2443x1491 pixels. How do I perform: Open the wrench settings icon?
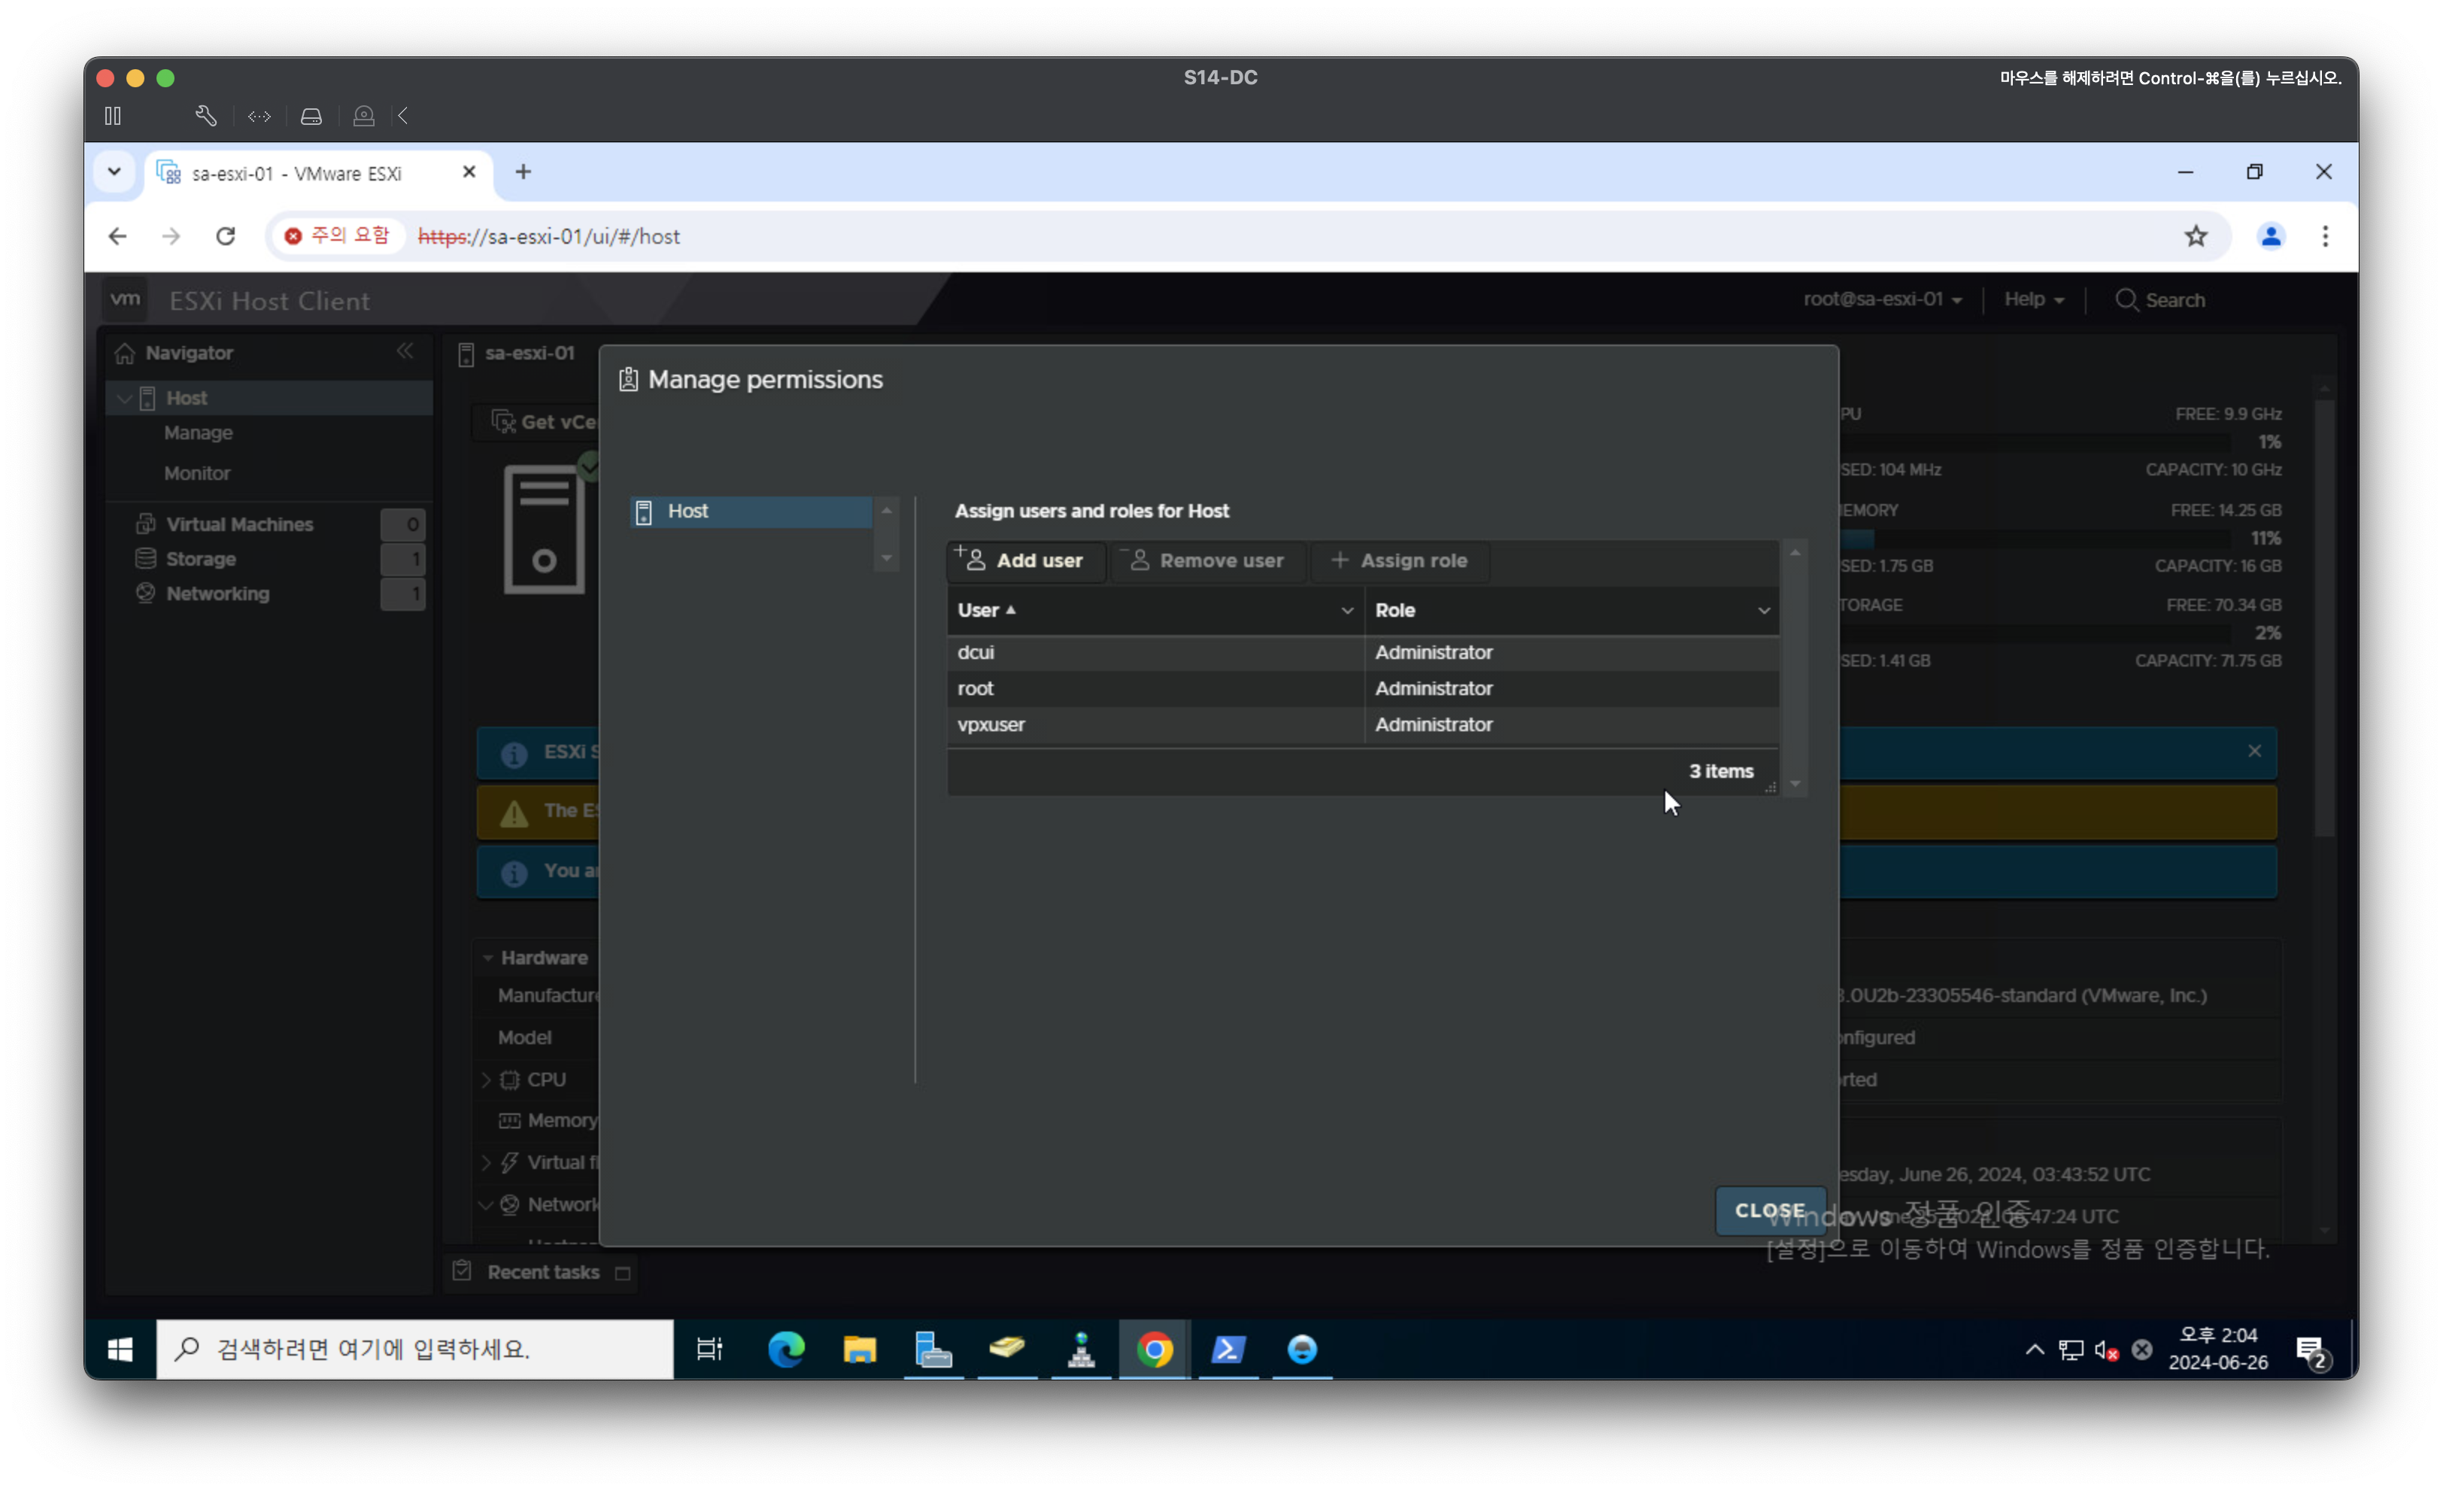pos(205,116)
